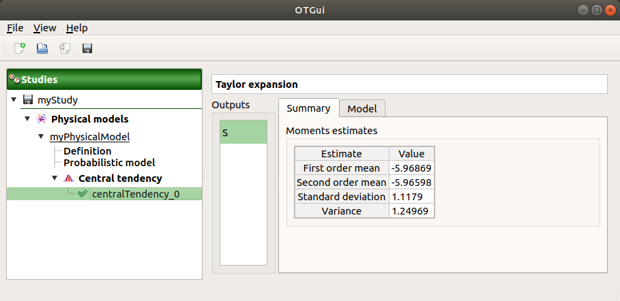Select output S in Outputs list
Viewport: 620px width, 301px height.
pos(243,133)
